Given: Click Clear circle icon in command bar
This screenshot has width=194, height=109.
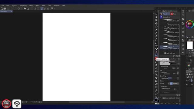Looking at the screenshot, I should click(19, 8).
